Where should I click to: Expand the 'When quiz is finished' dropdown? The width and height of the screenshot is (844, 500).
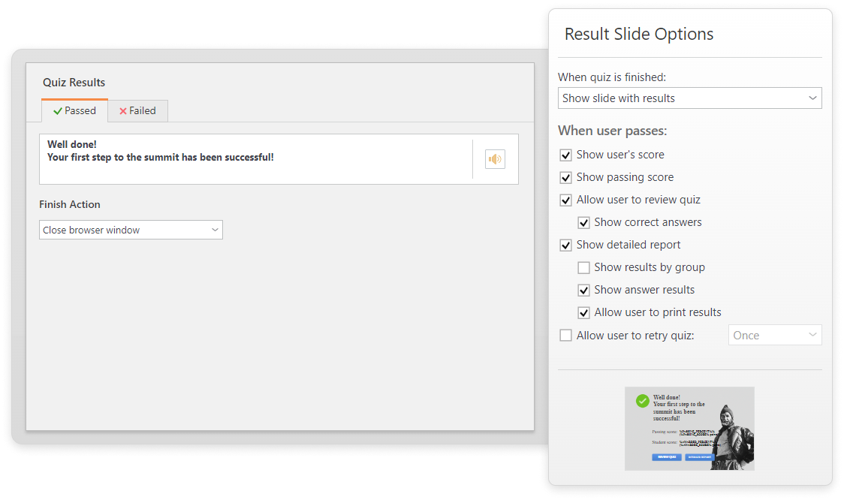coord(689,98)
